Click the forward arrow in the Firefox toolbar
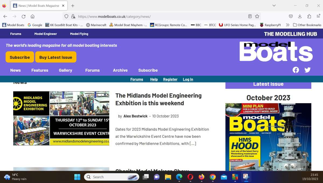 (x=14, y=16)
